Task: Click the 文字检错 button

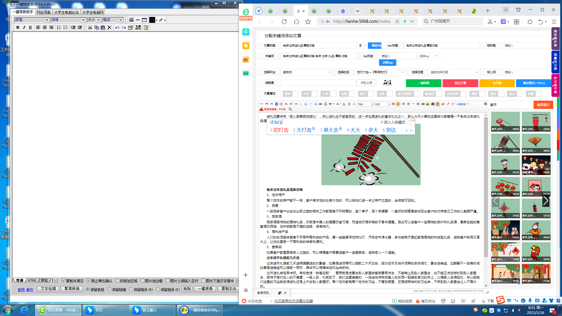Action: (48, 289)
